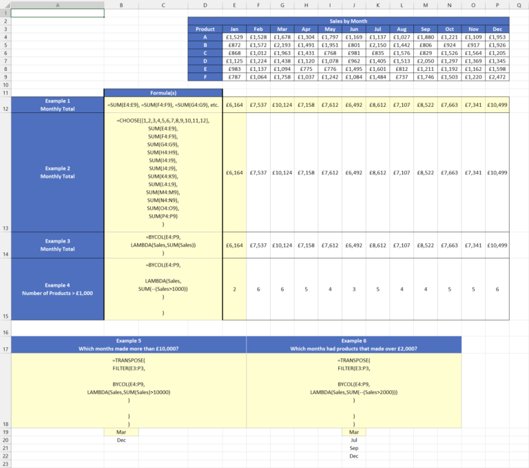Select column header D
The width and height of the screenshot is (529, 468).
[205, 5]
